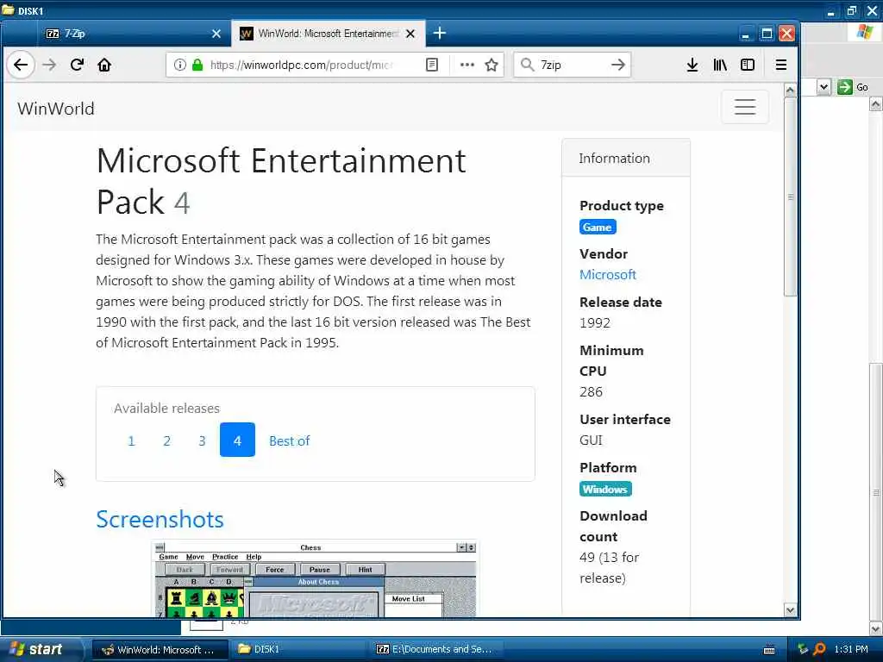
Task: Click the green padlock security icon
Action: [197, 65]
